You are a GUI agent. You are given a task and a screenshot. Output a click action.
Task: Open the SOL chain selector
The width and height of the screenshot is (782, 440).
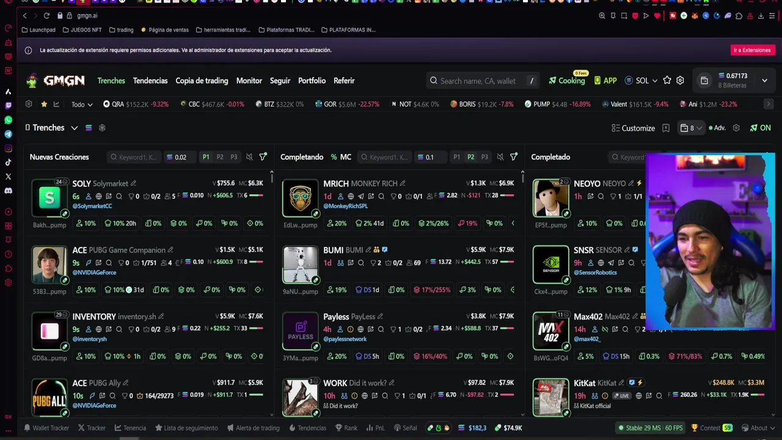641,81
